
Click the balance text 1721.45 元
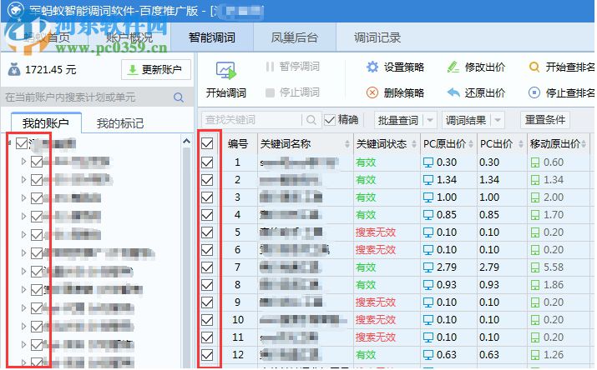51,70
